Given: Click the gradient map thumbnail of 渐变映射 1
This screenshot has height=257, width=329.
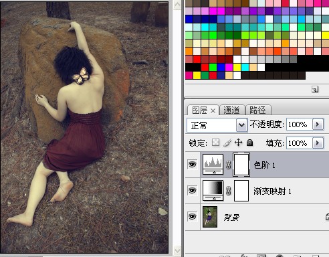Looking at the screenshot, I should click(213, 190).
